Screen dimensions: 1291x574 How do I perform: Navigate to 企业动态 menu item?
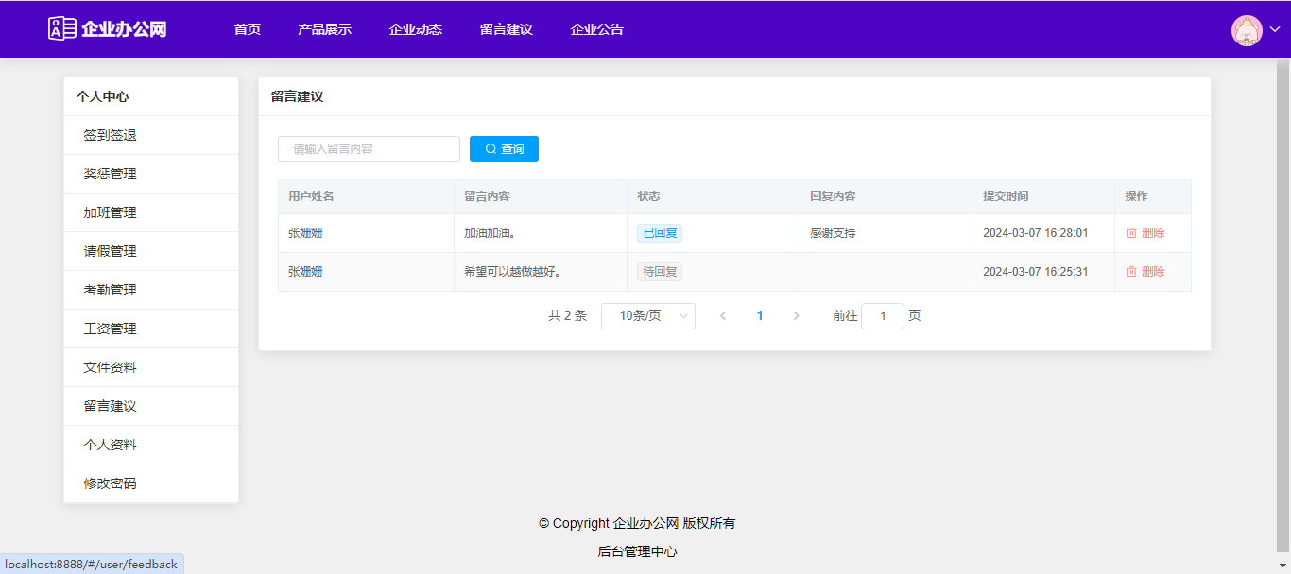[415, 29]
